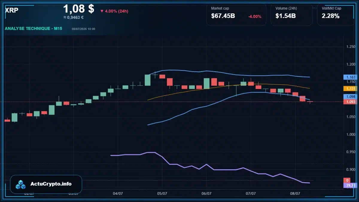359x202 pixels.
Task: Click the 0.900 price axis label
Action: (350, 170)
